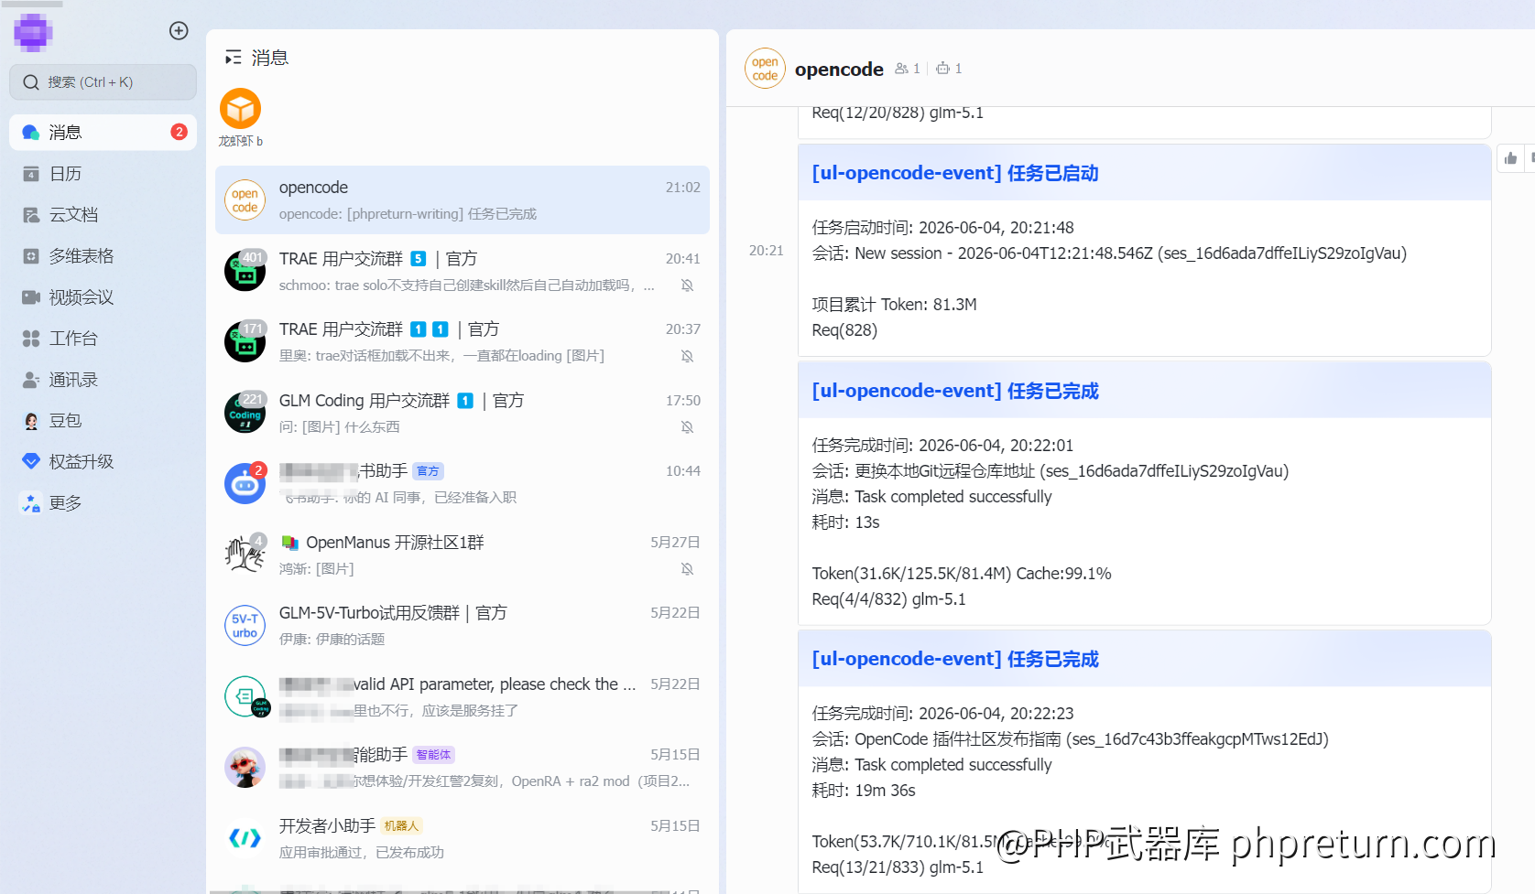Click GLM-5V-Turbo group avatar
The image size is (1535, 894).
point(245,626)
